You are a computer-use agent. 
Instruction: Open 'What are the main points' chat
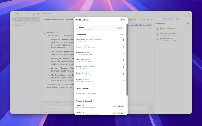[x=26, y=19]
